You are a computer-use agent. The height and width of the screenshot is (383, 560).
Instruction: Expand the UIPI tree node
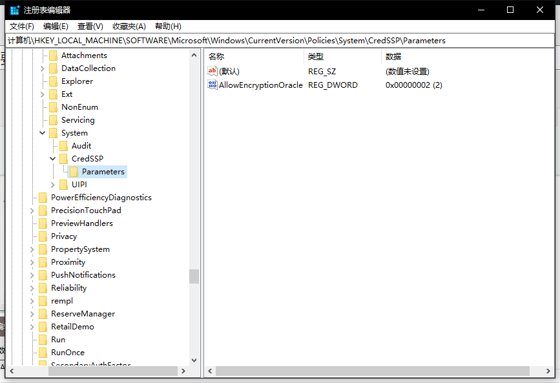[x=53, y=185]
